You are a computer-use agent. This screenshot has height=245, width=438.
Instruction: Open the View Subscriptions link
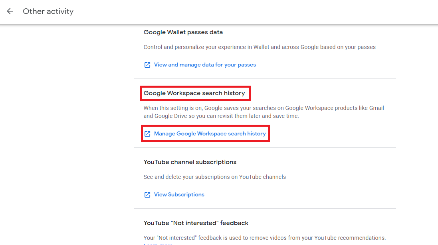179,194
